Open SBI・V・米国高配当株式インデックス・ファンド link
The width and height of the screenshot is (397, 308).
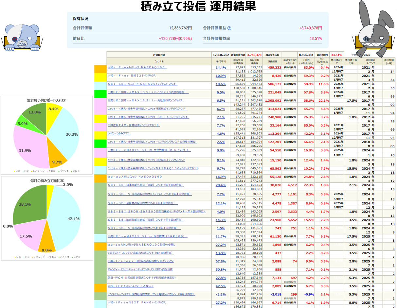(150, 194)
